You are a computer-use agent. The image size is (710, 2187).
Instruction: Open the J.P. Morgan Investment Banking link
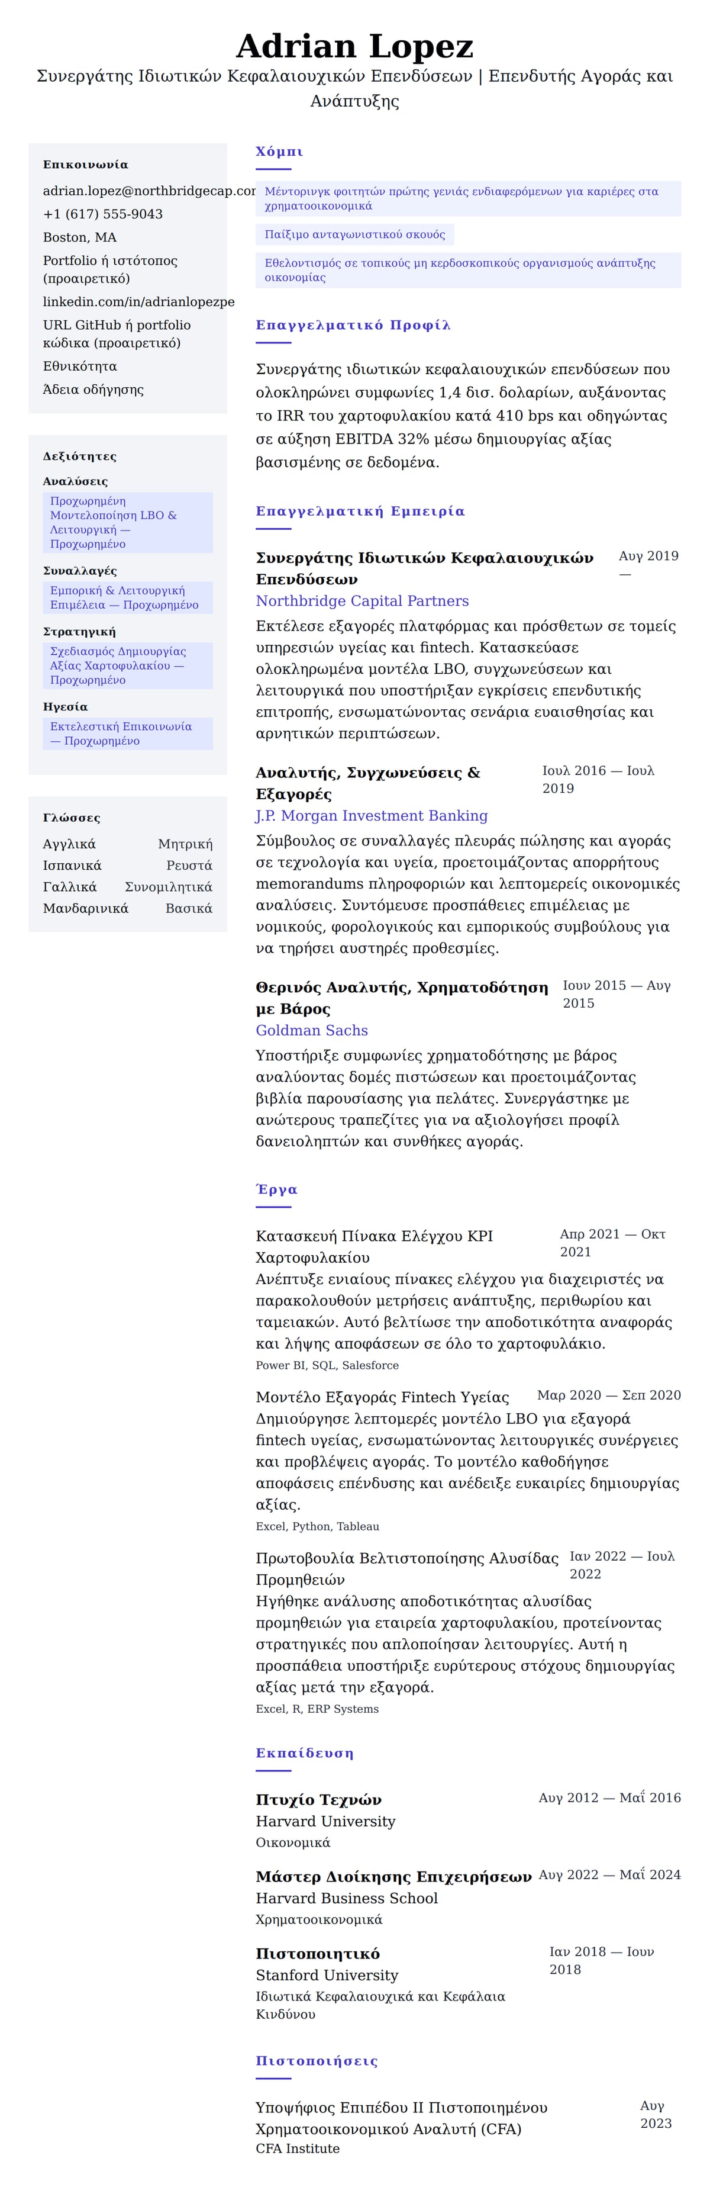tap(371, 815)
